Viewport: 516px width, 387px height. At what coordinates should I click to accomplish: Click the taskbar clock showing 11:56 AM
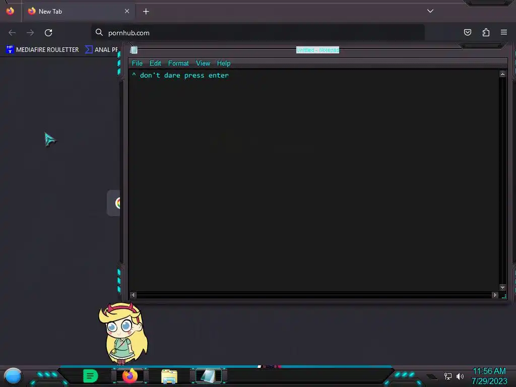coord(489,371)
